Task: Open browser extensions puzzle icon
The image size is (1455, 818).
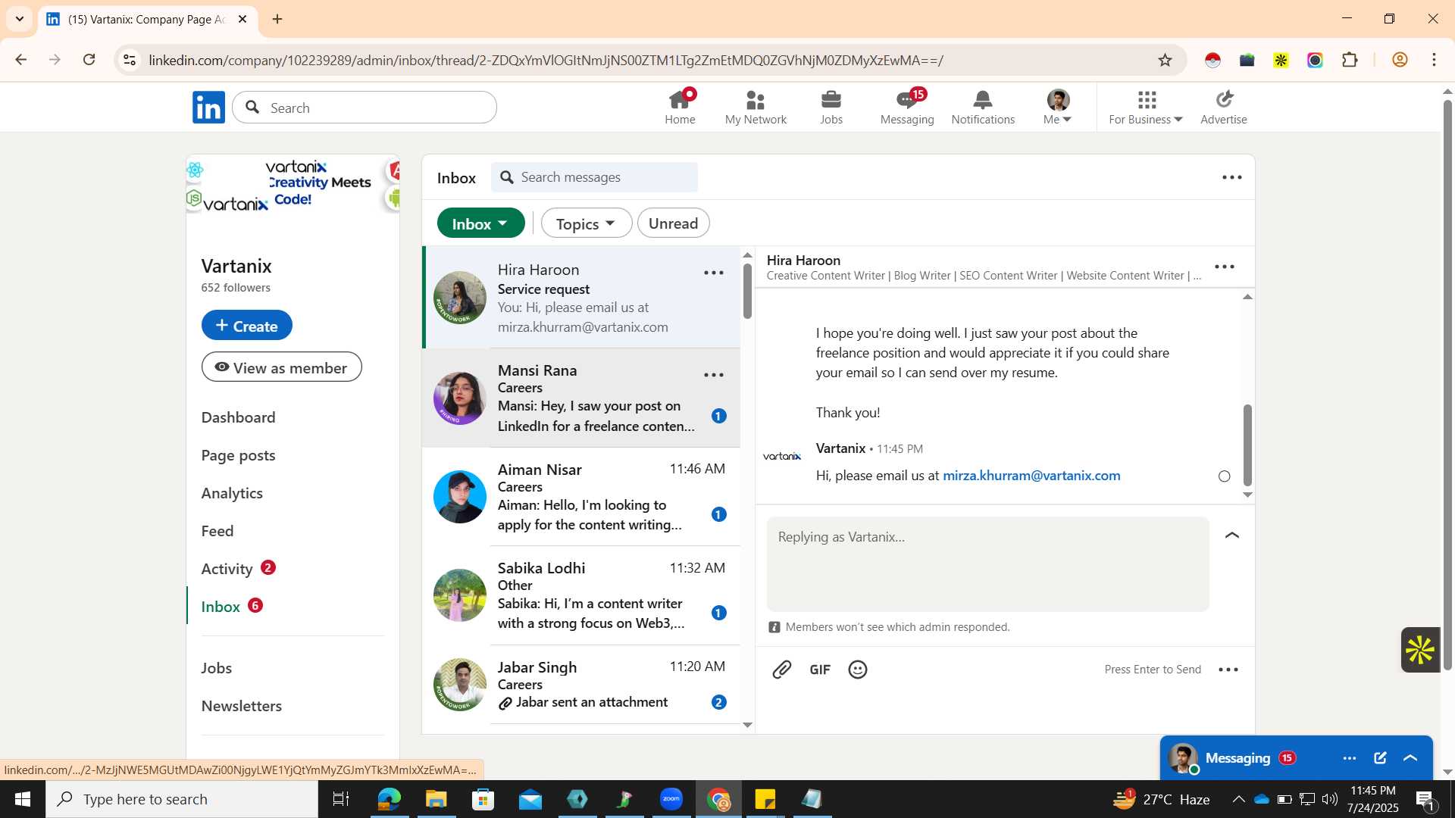Action: (1350, 60)
